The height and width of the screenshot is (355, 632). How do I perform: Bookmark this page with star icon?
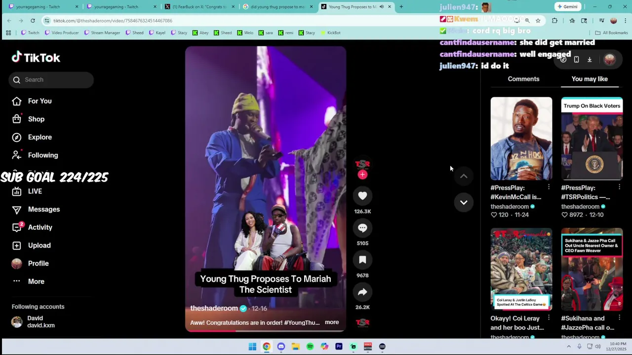pyautogui.click(x=538, y=21)
